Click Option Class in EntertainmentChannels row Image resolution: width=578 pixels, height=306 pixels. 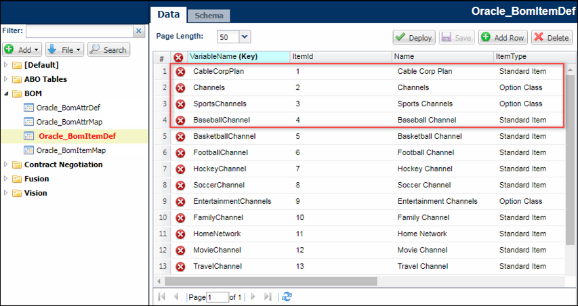click(x=520, y=201)
